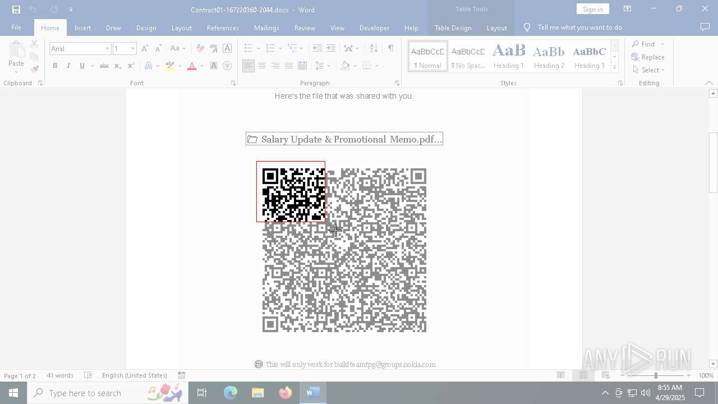Apply strikethrough formatting

click(104, 66)
